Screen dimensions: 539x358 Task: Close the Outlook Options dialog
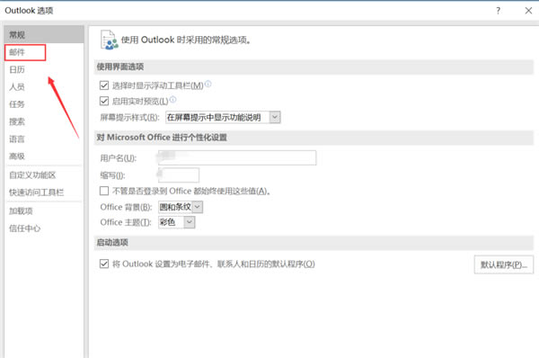point(529,11)
